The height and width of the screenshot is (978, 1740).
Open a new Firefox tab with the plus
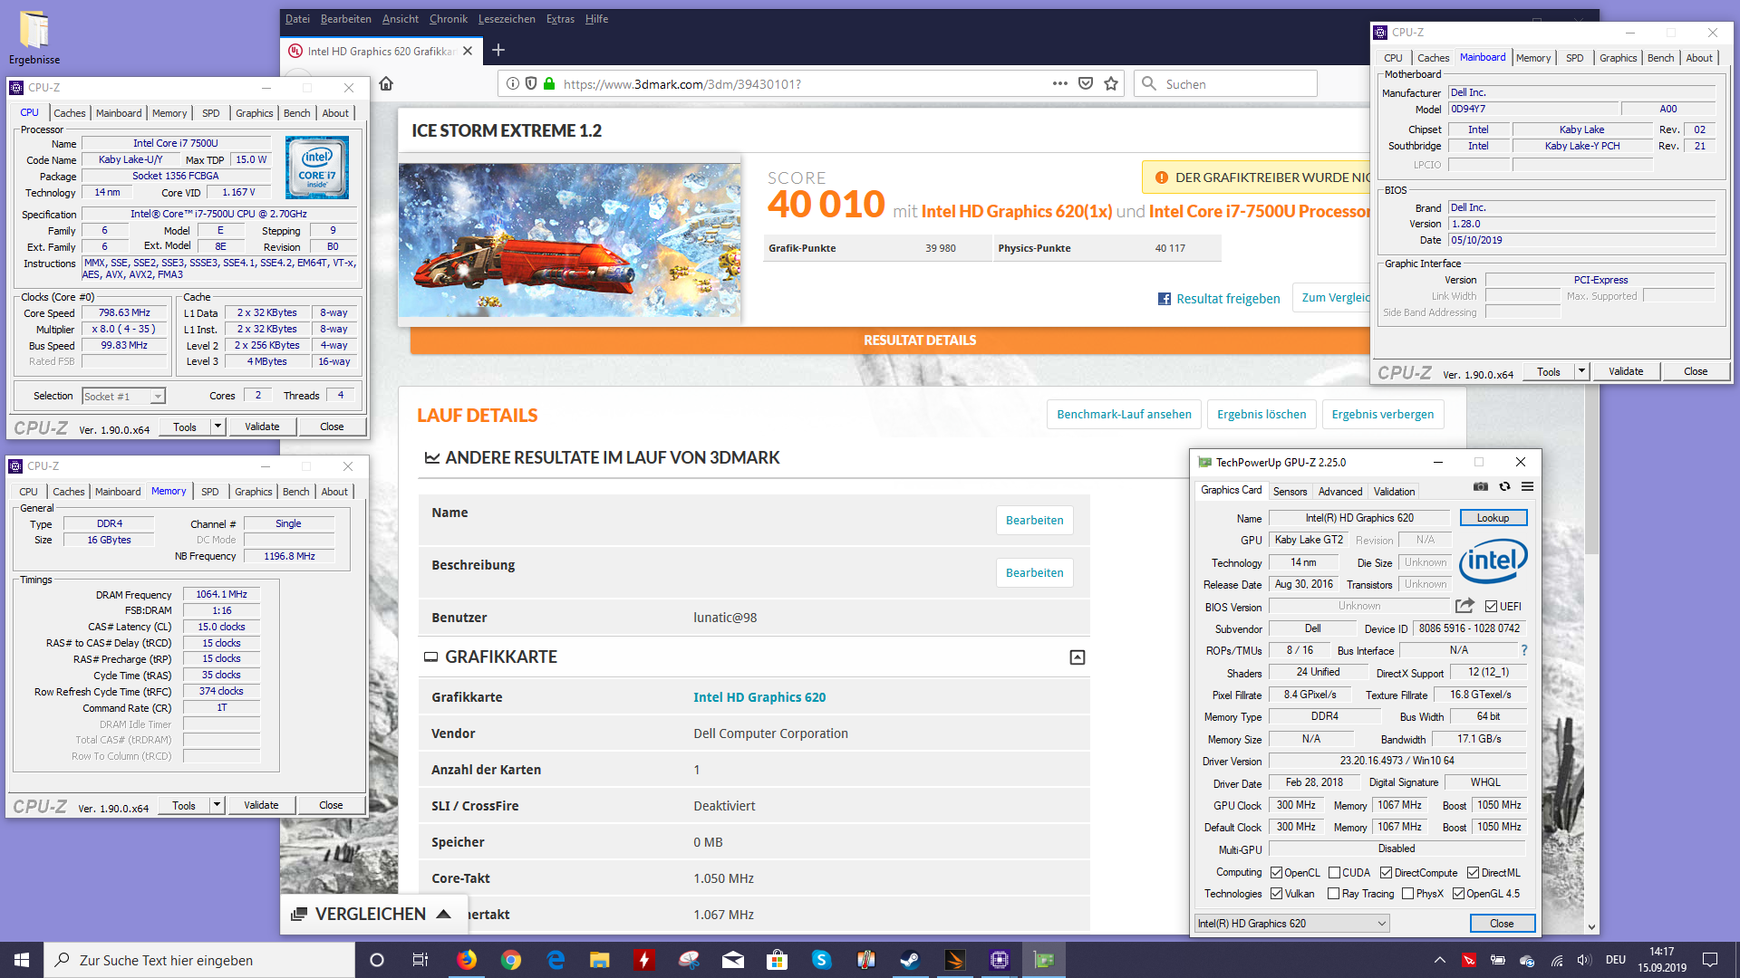tap(498, 51)
